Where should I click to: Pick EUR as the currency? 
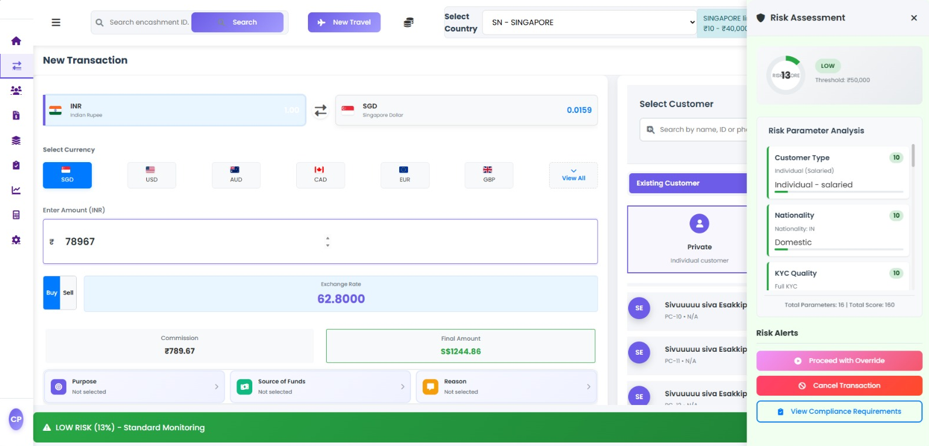404,175
